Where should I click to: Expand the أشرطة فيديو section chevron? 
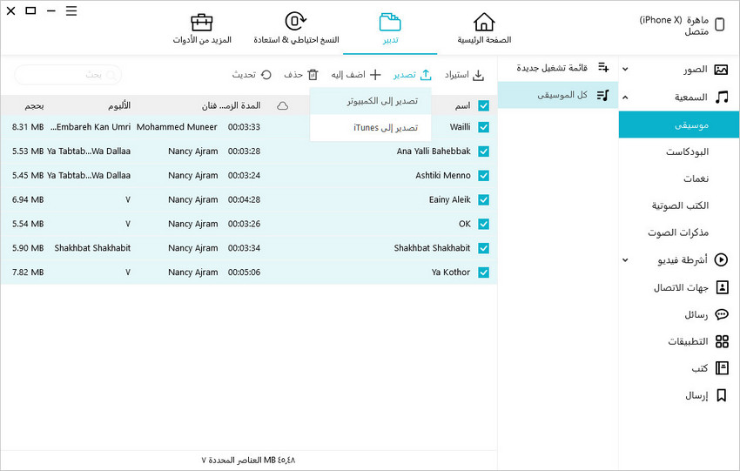[625, 260]
